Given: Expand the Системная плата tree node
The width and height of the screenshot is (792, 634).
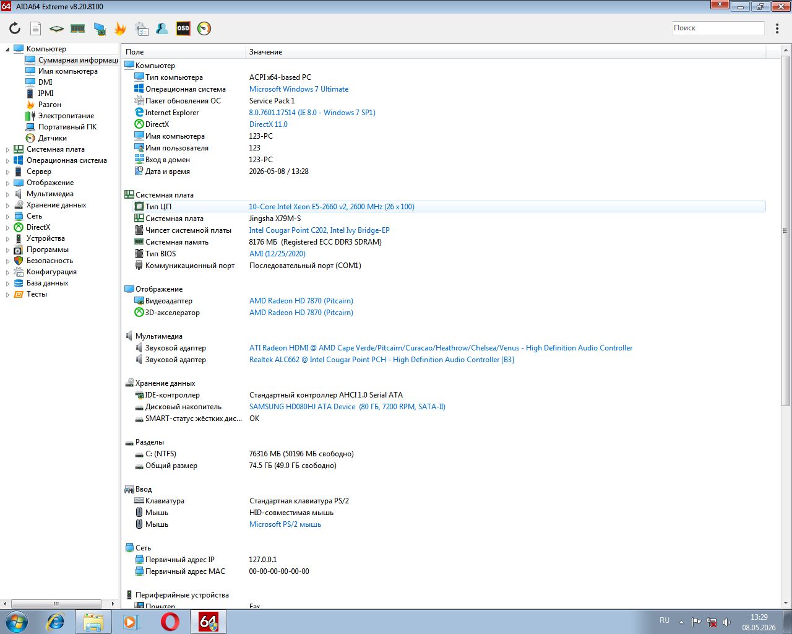Looking at the screenshot, I should tap(8, 149).
